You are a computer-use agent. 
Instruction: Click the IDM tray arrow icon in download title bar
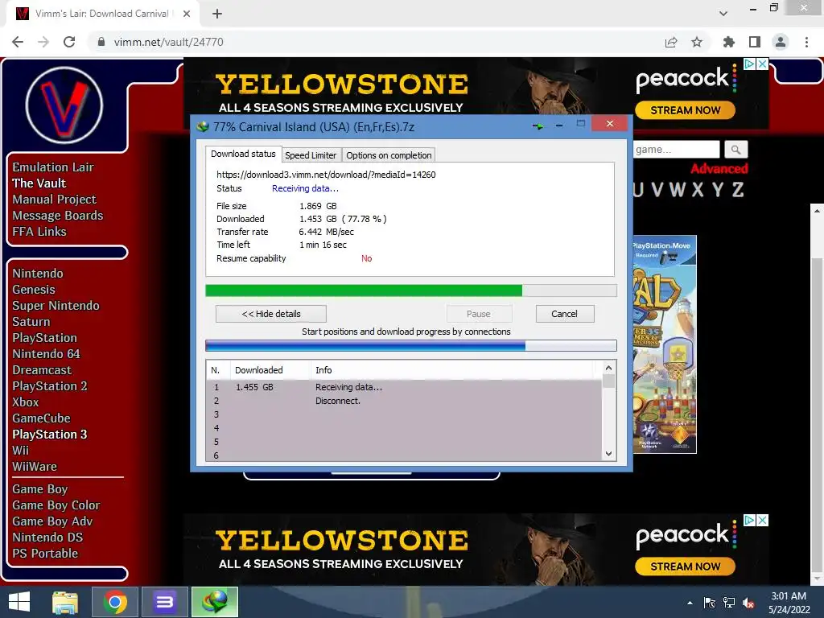click(x=538, y=126)
